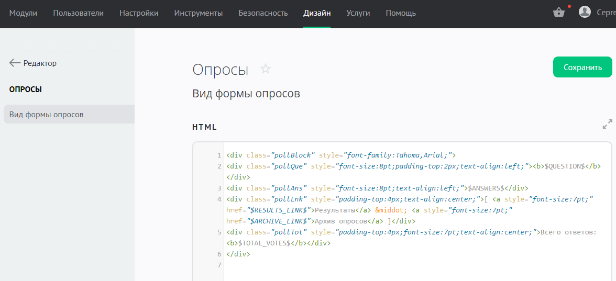Select the Дизайн menu tab
The image size is (616, 281).
(317, 13)
